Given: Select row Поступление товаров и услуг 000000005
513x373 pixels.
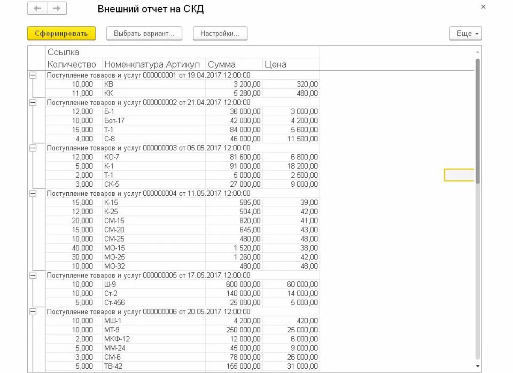Looking at the screenshot, I should click(x=183, y=275).
